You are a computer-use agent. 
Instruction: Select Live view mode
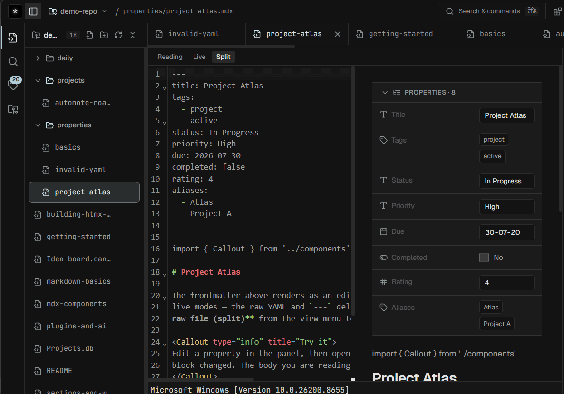[199, 57]
